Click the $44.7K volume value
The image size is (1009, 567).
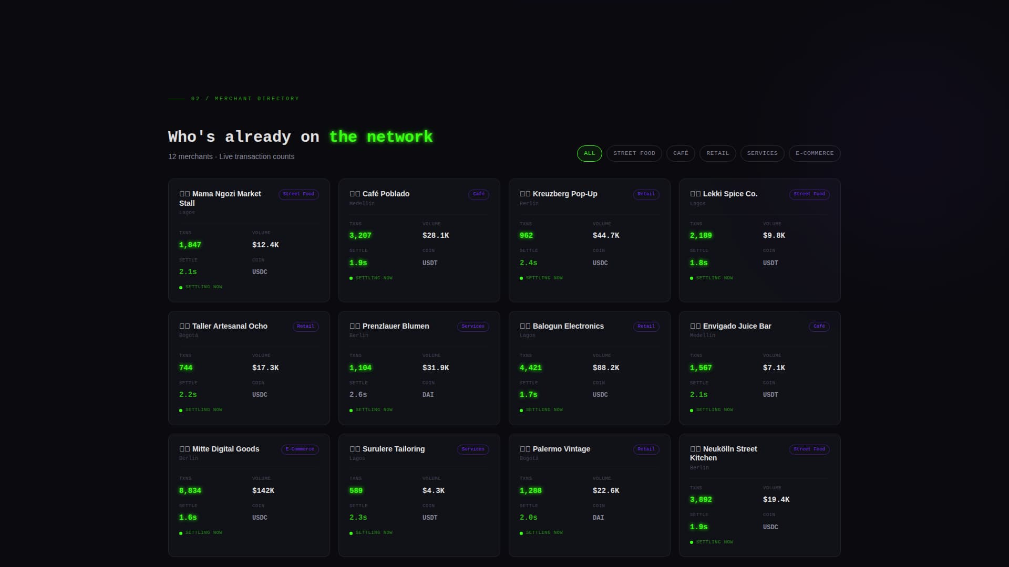tap(606, 236)
